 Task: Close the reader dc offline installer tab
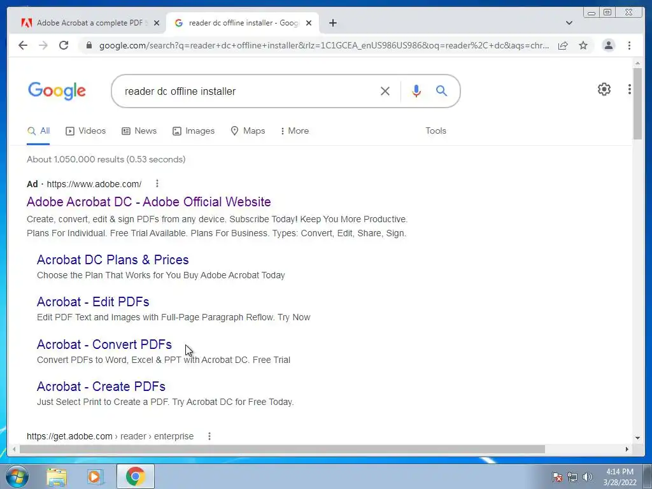click(x=309, y=23)
